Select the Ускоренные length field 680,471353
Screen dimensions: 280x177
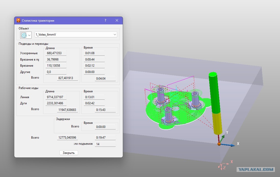click(x=56, y=53)
